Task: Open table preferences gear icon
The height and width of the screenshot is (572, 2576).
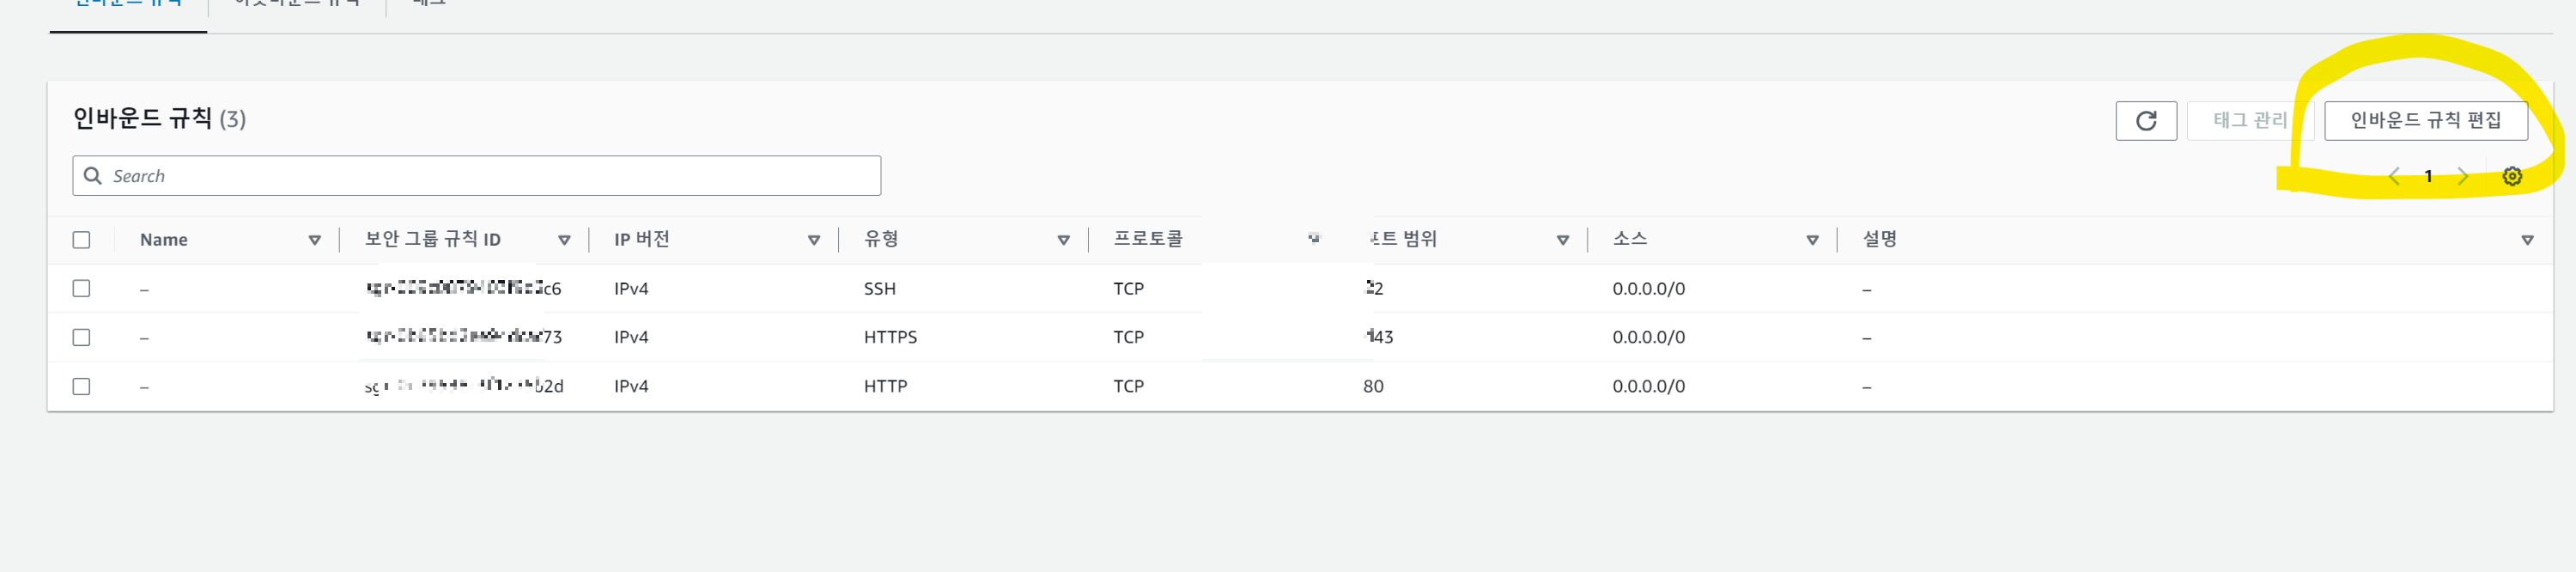Action: (2512, 177)
